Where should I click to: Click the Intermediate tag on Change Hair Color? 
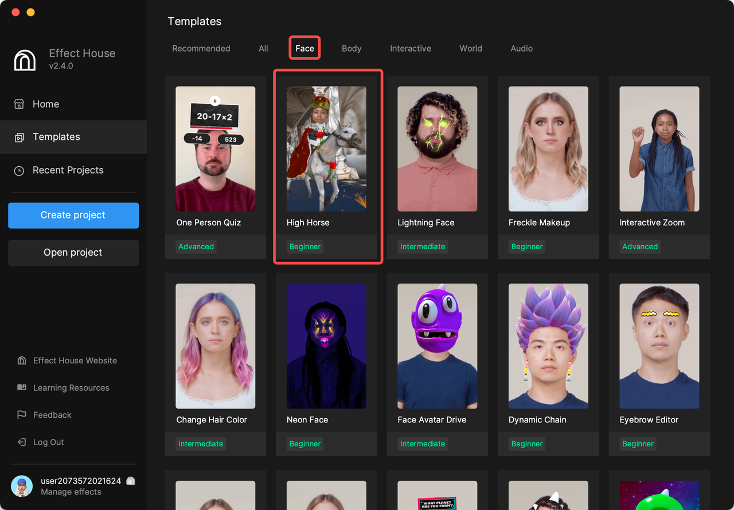point(201,444)
